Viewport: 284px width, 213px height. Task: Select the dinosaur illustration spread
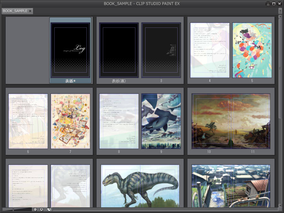tap(140, 186)
